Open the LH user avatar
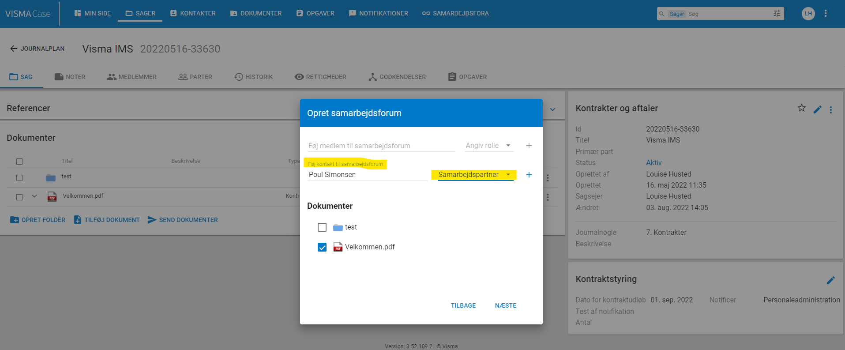Viewport: 845px width, 350px height. [x=808, y=14]
